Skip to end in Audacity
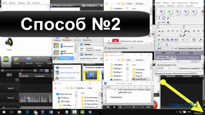Screen dimensions: 205x115 pyautogui.click(x=193, y=12)
